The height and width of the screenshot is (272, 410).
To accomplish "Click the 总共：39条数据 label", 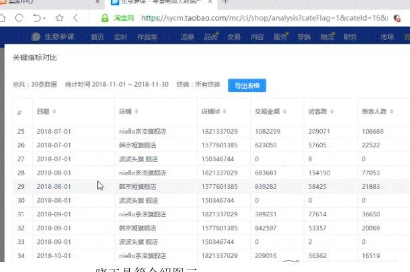I will point(35,84).
